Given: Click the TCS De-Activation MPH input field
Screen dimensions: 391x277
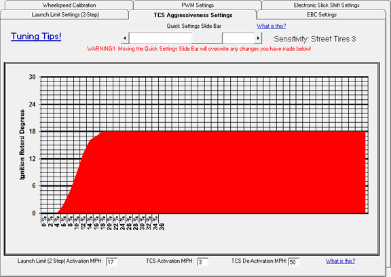Looking at the screenshot, I should click(x=294, y=262).
